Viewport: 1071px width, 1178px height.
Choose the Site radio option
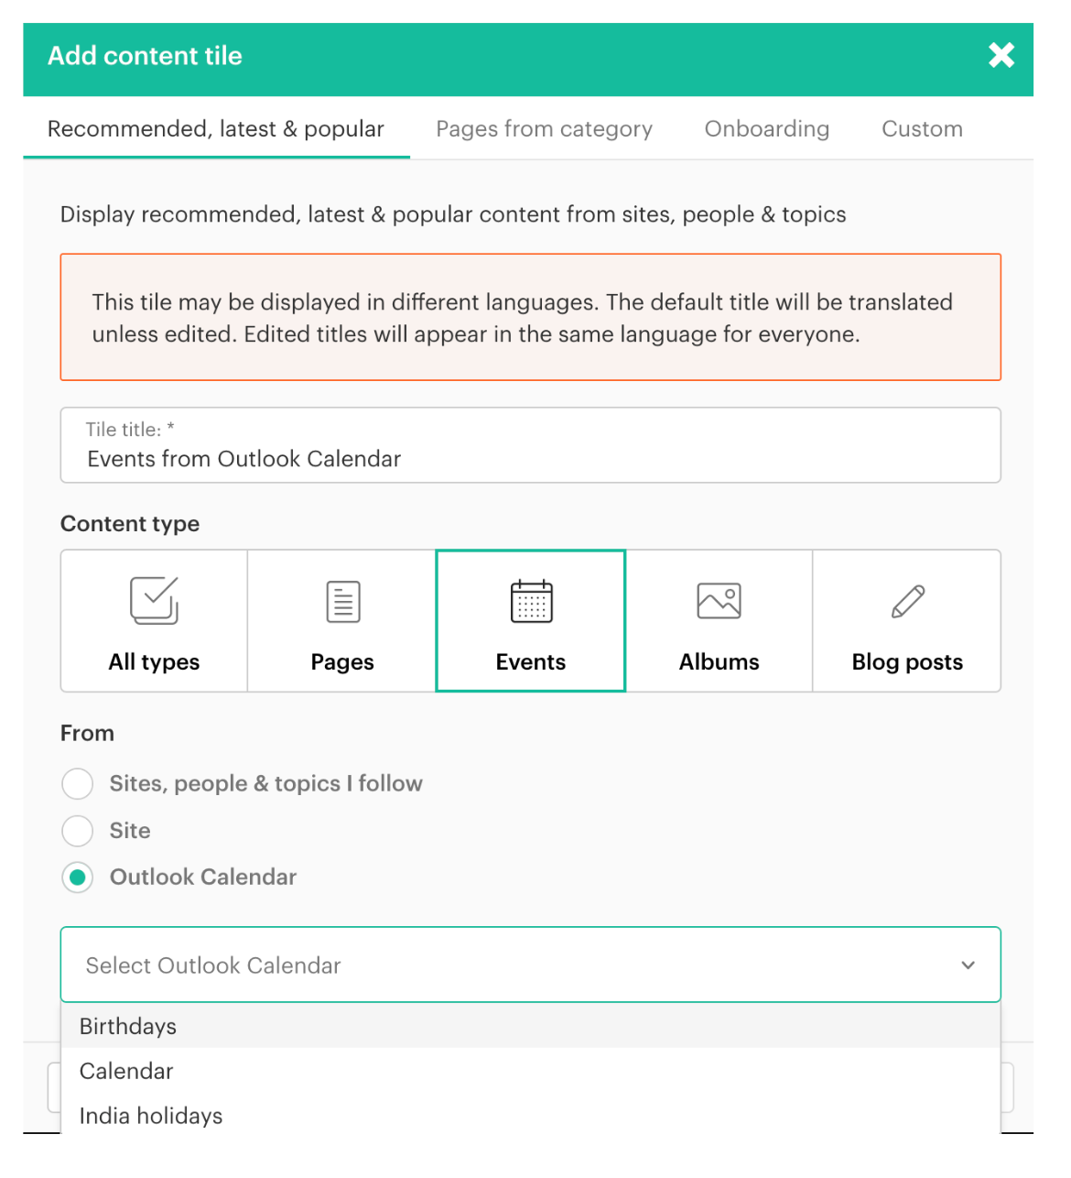coord(78,831)
